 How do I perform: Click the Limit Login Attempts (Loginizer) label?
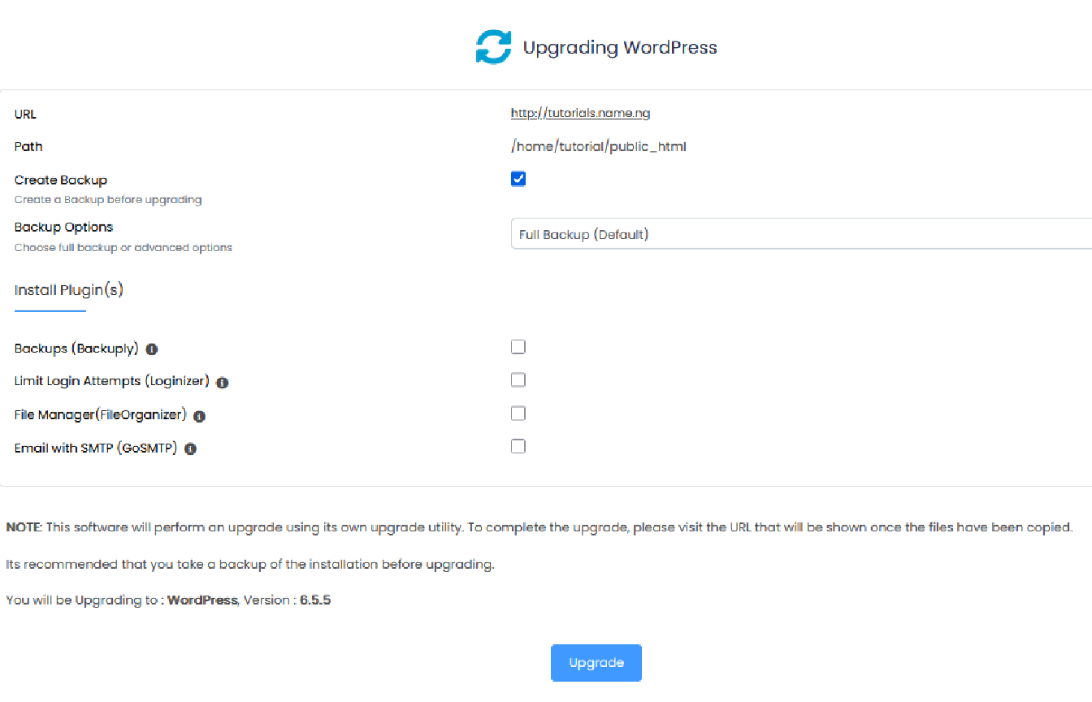(112, 381)
